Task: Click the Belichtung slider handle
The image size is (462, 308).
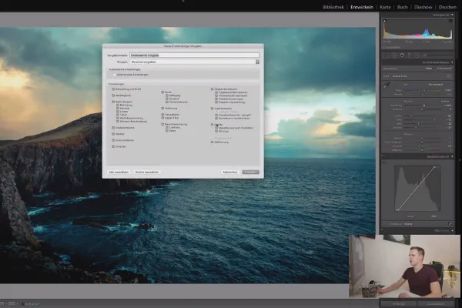Action: pos(424,105)
